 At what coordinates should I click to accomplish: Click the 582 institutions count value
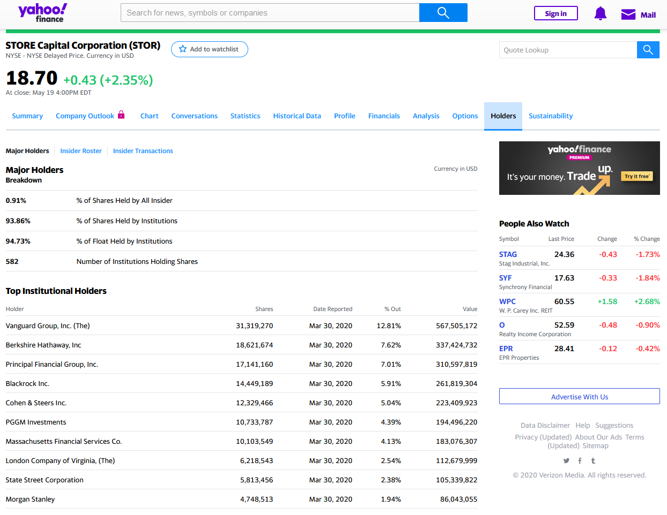point(12,262)
